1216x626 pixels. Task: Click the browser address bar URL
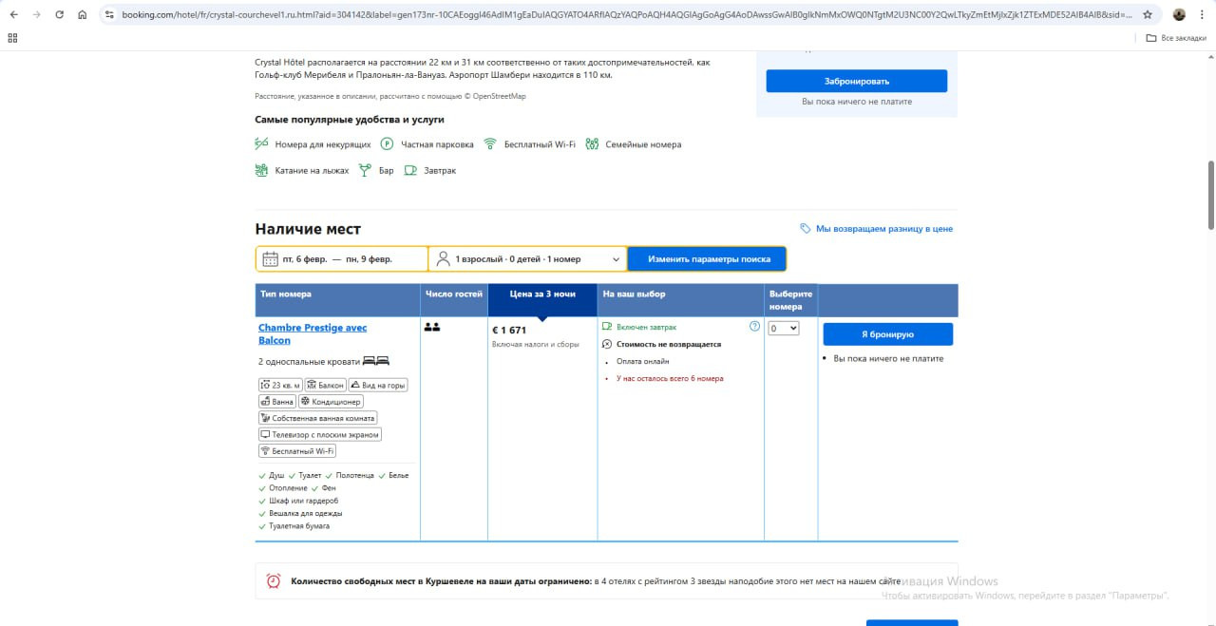click(x=617, y=15)
